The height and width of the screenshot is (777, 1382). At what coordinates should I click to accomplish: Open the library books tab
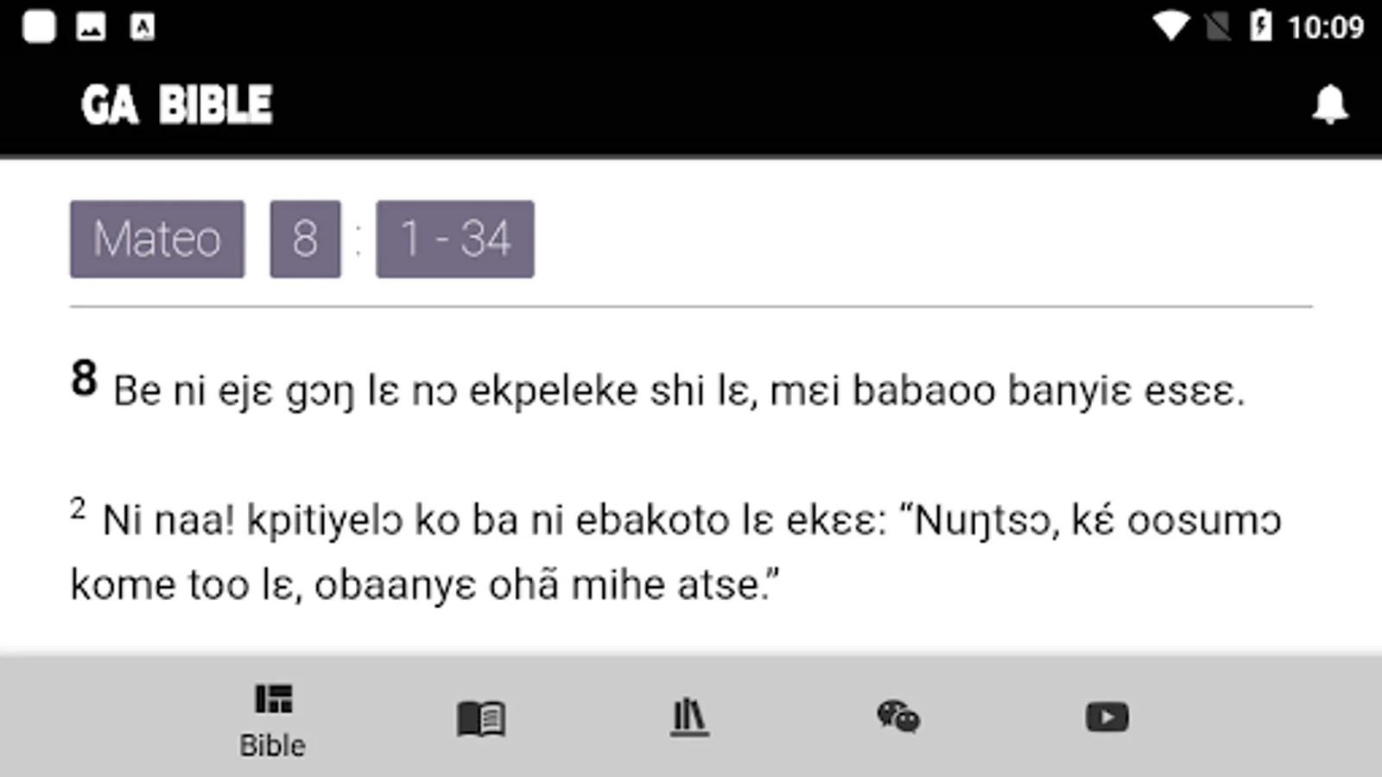689,717
